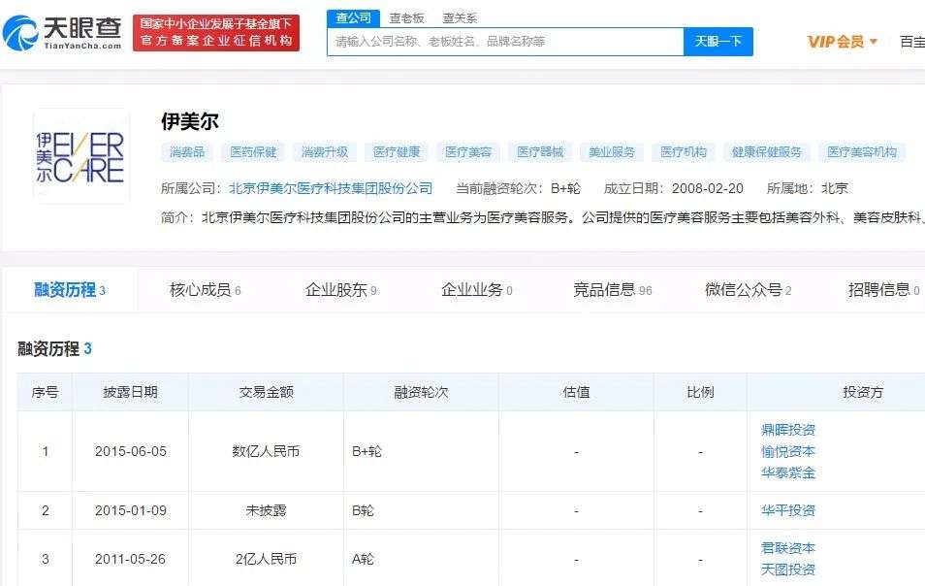Select the 成立日期 2008-02-20 text
This screenshot has height=586, width=925.
[x=673, y=188]
